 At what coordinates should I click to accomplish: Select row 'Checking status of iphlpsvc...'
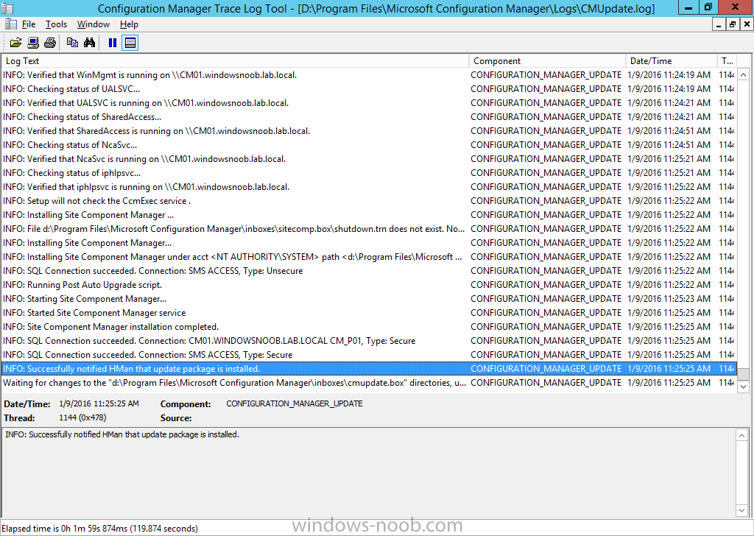369,172
